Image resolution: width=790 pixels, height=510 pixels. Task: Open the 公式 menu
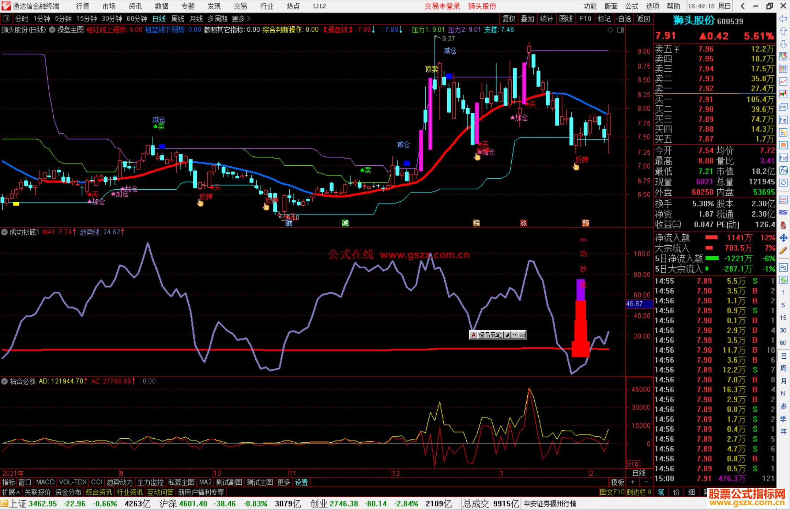click(x=632, y=6)
